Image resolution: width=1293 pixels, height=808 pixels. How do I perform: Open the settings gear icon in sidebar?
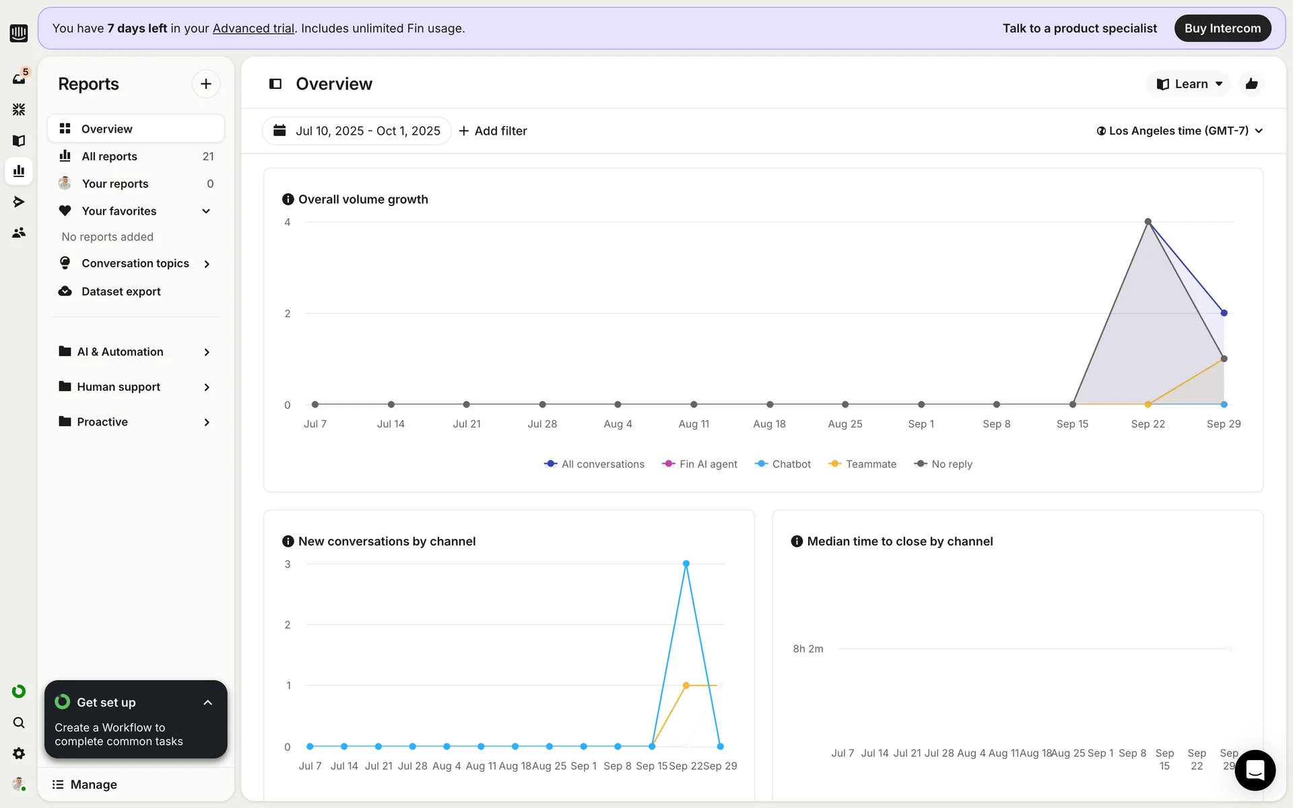[19, 753]
